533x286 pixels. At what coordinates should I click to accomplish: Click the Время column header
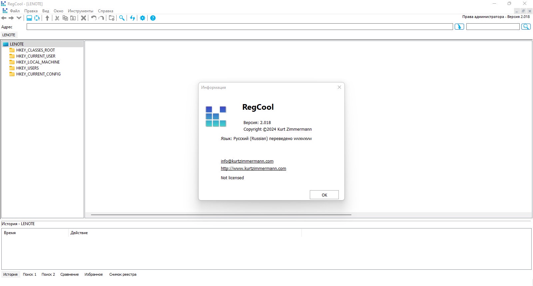[35, 233]
